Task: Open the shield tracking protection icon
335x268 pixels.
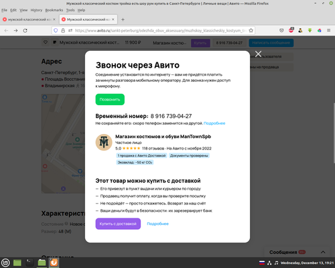Action: [x=56, y=30]
